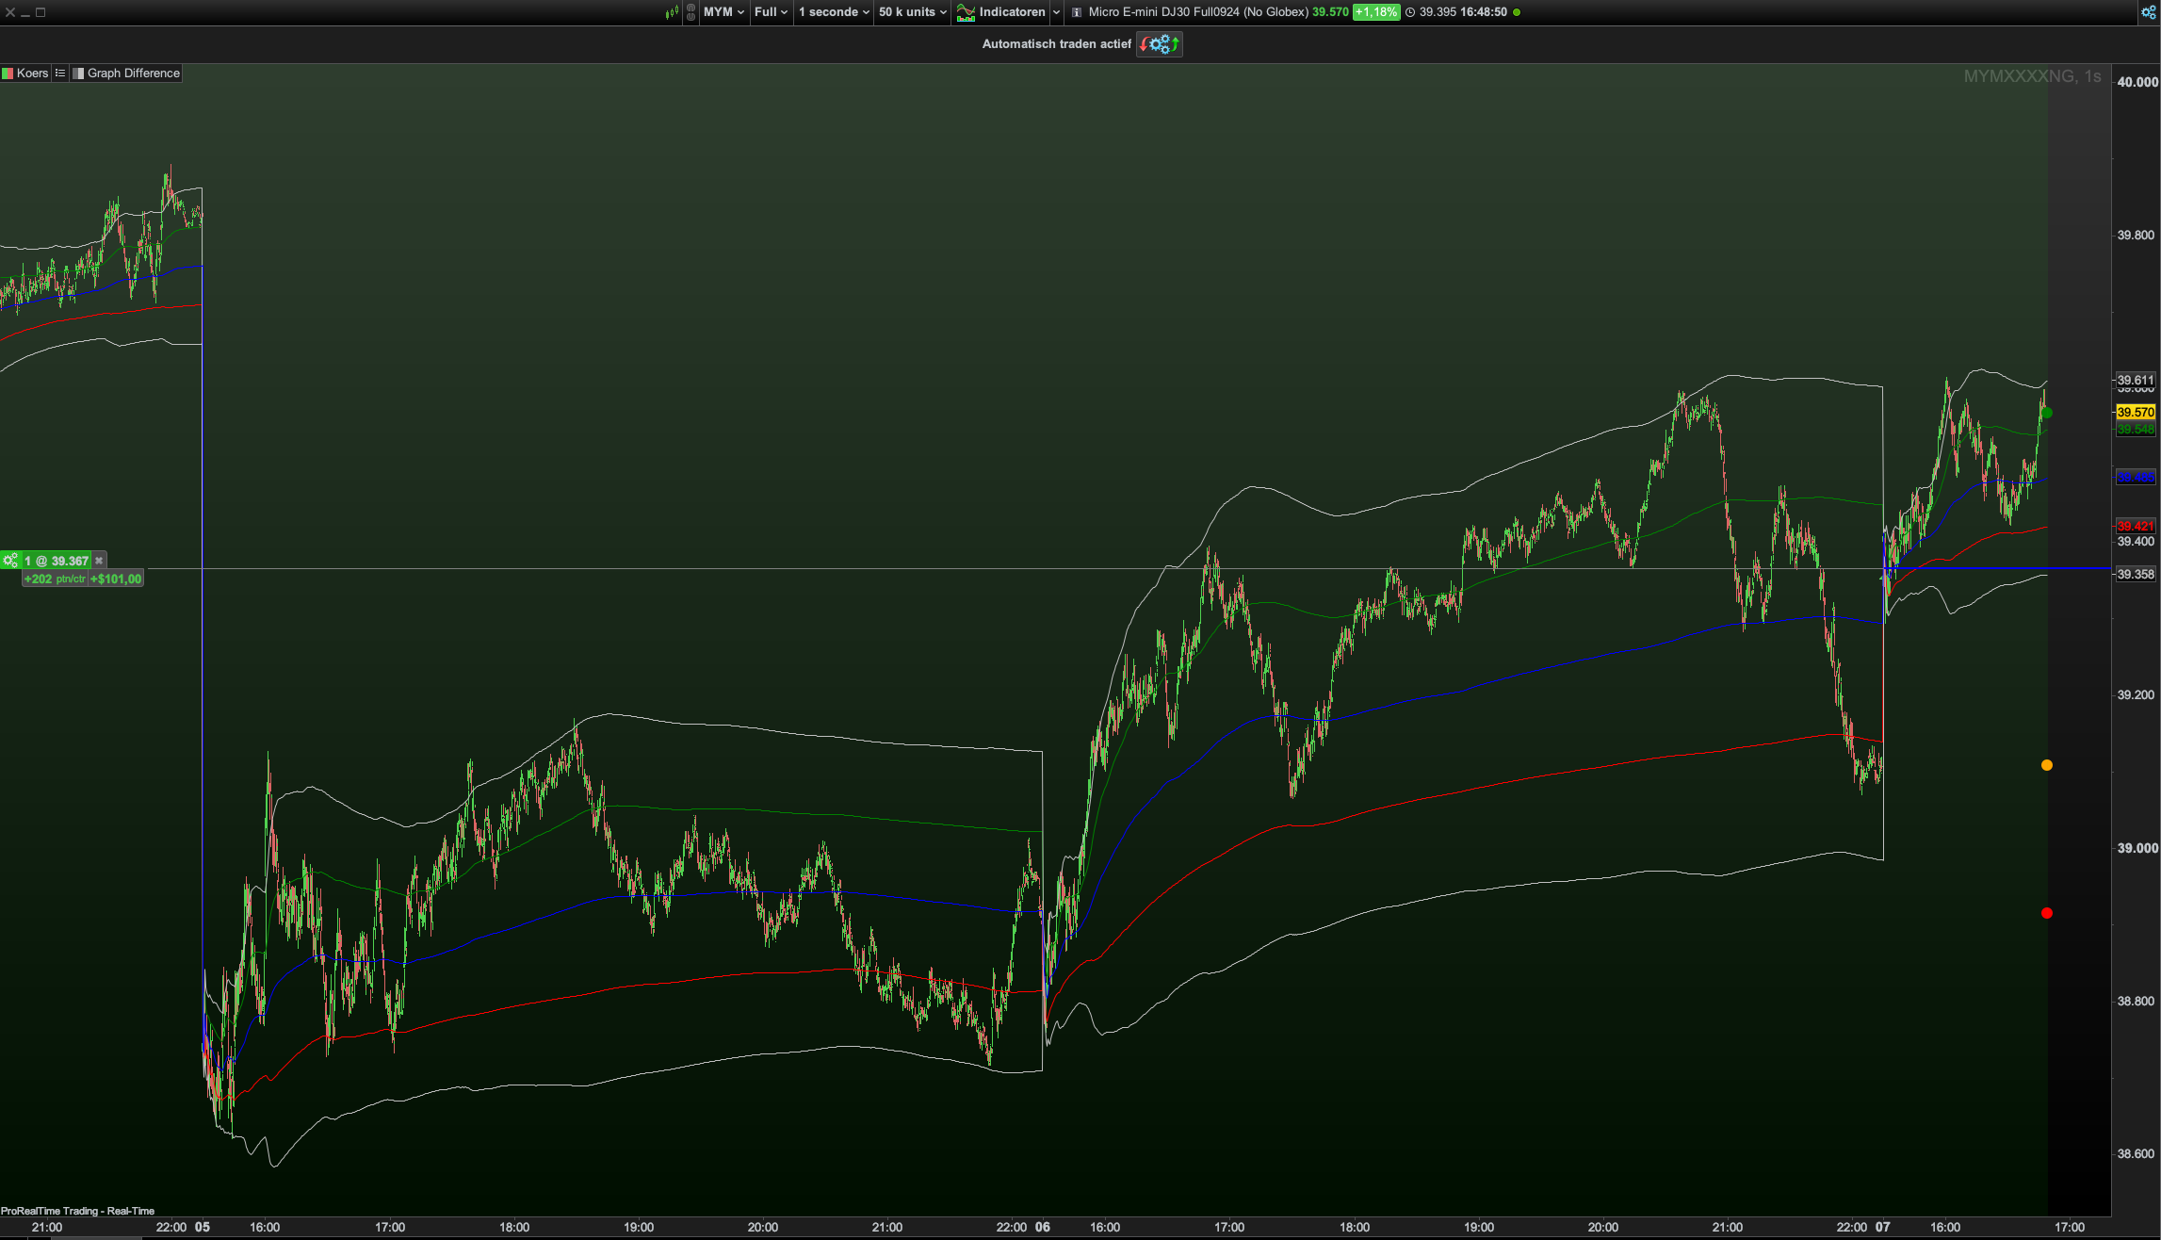
Task: Expand the arrow next to Indicatoren
Action: [1056, 12]
